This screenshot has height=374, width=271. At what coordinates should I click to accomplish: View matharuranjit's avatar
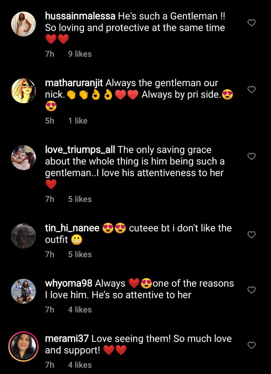point(23,91)
